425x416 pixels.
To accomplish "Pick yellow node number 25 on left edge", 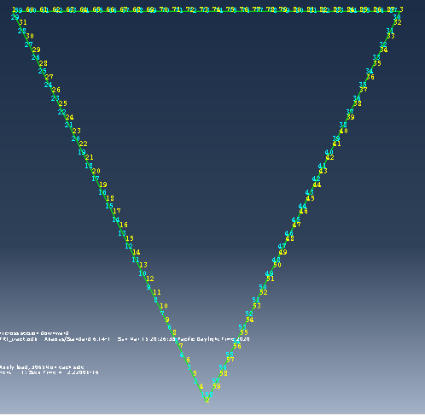I will 63,103.
